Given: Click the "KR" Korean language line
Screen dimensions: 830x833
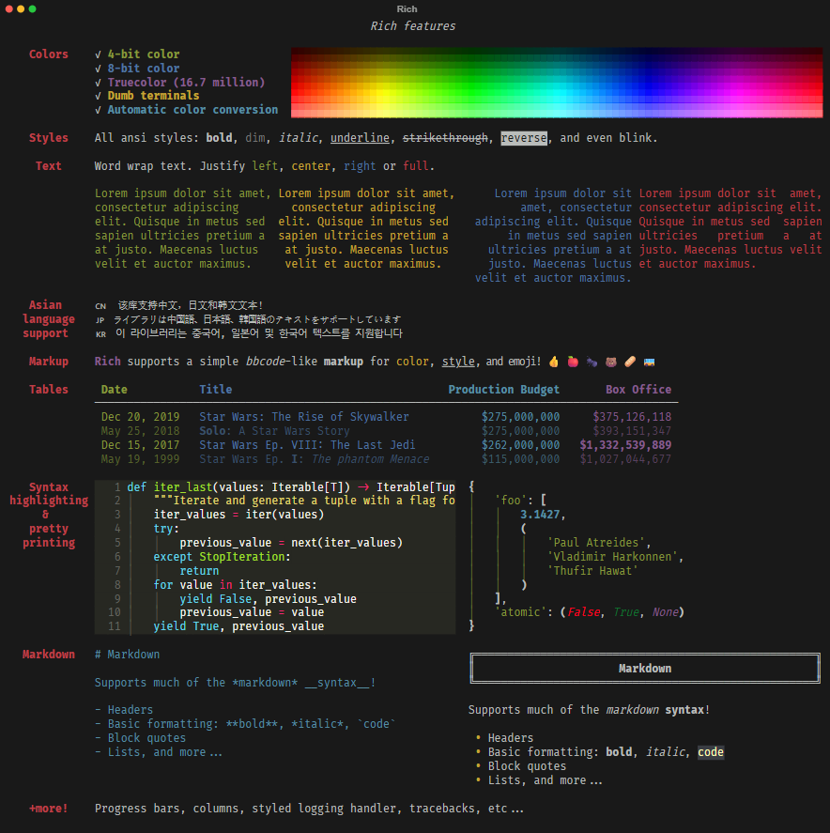Looking at the screenshot, I should pyautogui.click(x=249, y=333).
